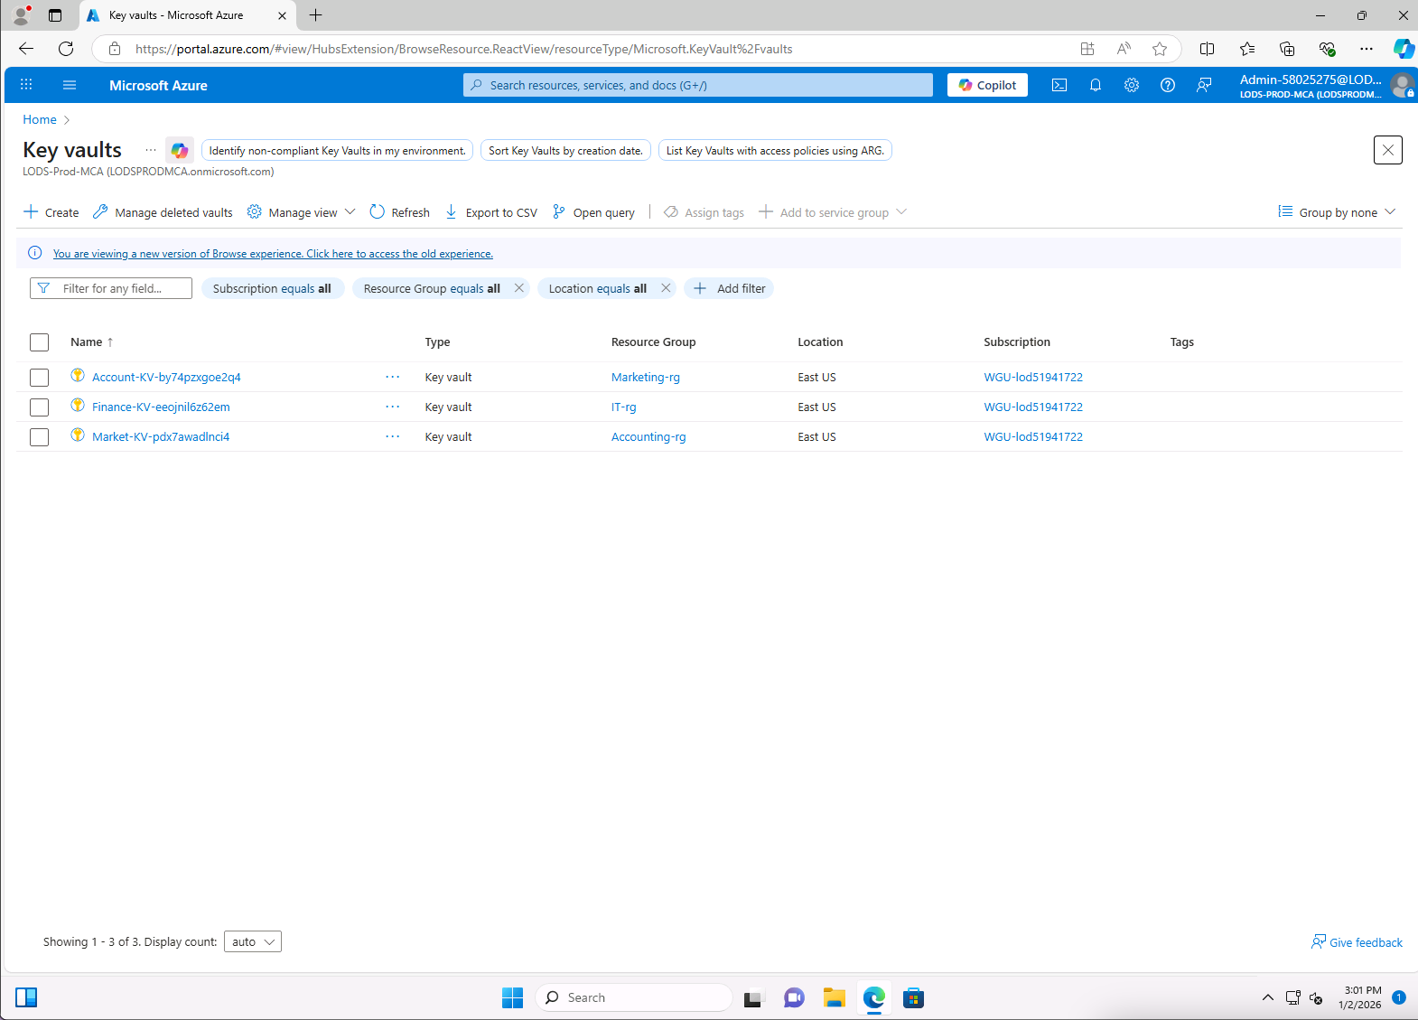Open the notifications bell
1418x1020 pixels.
[x=1096, y=85]
